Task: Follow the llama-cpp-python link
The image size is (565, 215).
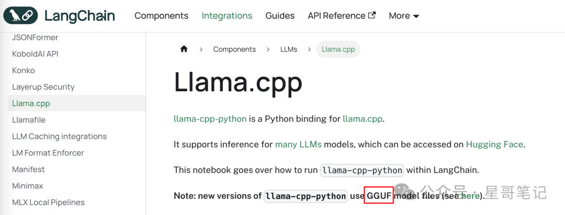Action: tap(210, 118)
